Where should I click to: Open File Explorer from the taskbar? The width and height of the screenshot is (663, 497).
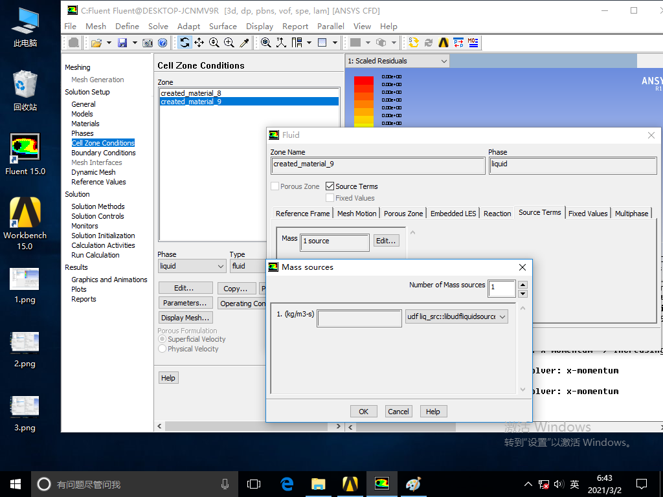pyautogui.click(x=319, y=484)
